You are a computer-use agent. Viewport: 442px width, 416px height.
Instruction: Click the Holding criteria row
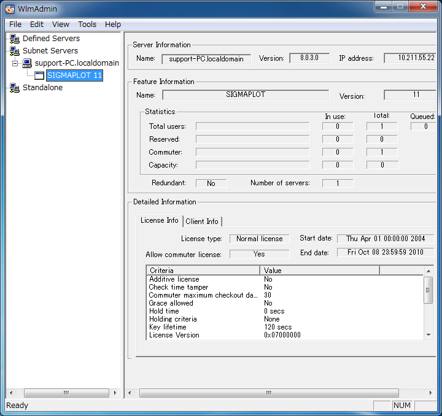(x=285, y=319)
